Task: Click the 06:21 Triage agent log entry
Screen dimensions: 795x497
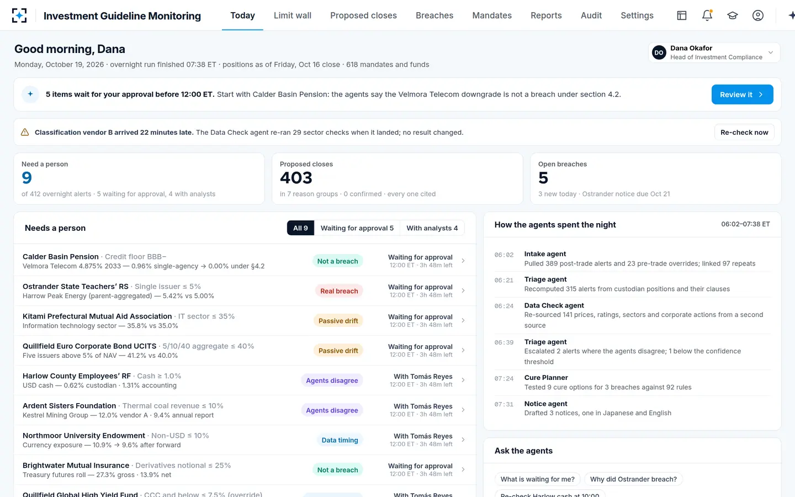Action: point(632,284)
